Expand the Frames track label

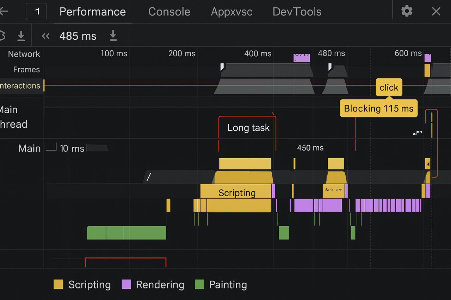[x=26, y=70]
